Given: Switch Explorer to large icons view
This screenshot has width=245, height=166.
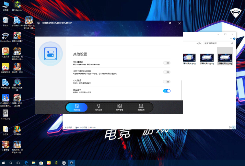Looking at the screenshot, I should coord(234,127).
